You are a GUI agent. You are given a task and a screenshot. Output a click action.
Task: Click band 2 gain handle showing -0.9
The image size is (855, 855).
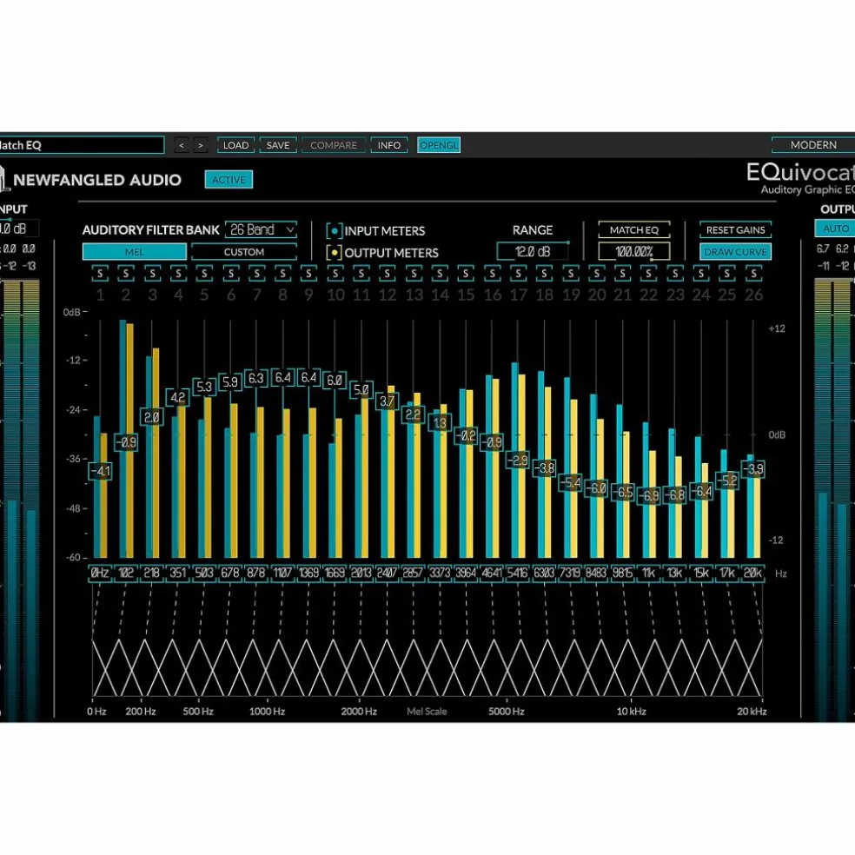pos(126,442)
